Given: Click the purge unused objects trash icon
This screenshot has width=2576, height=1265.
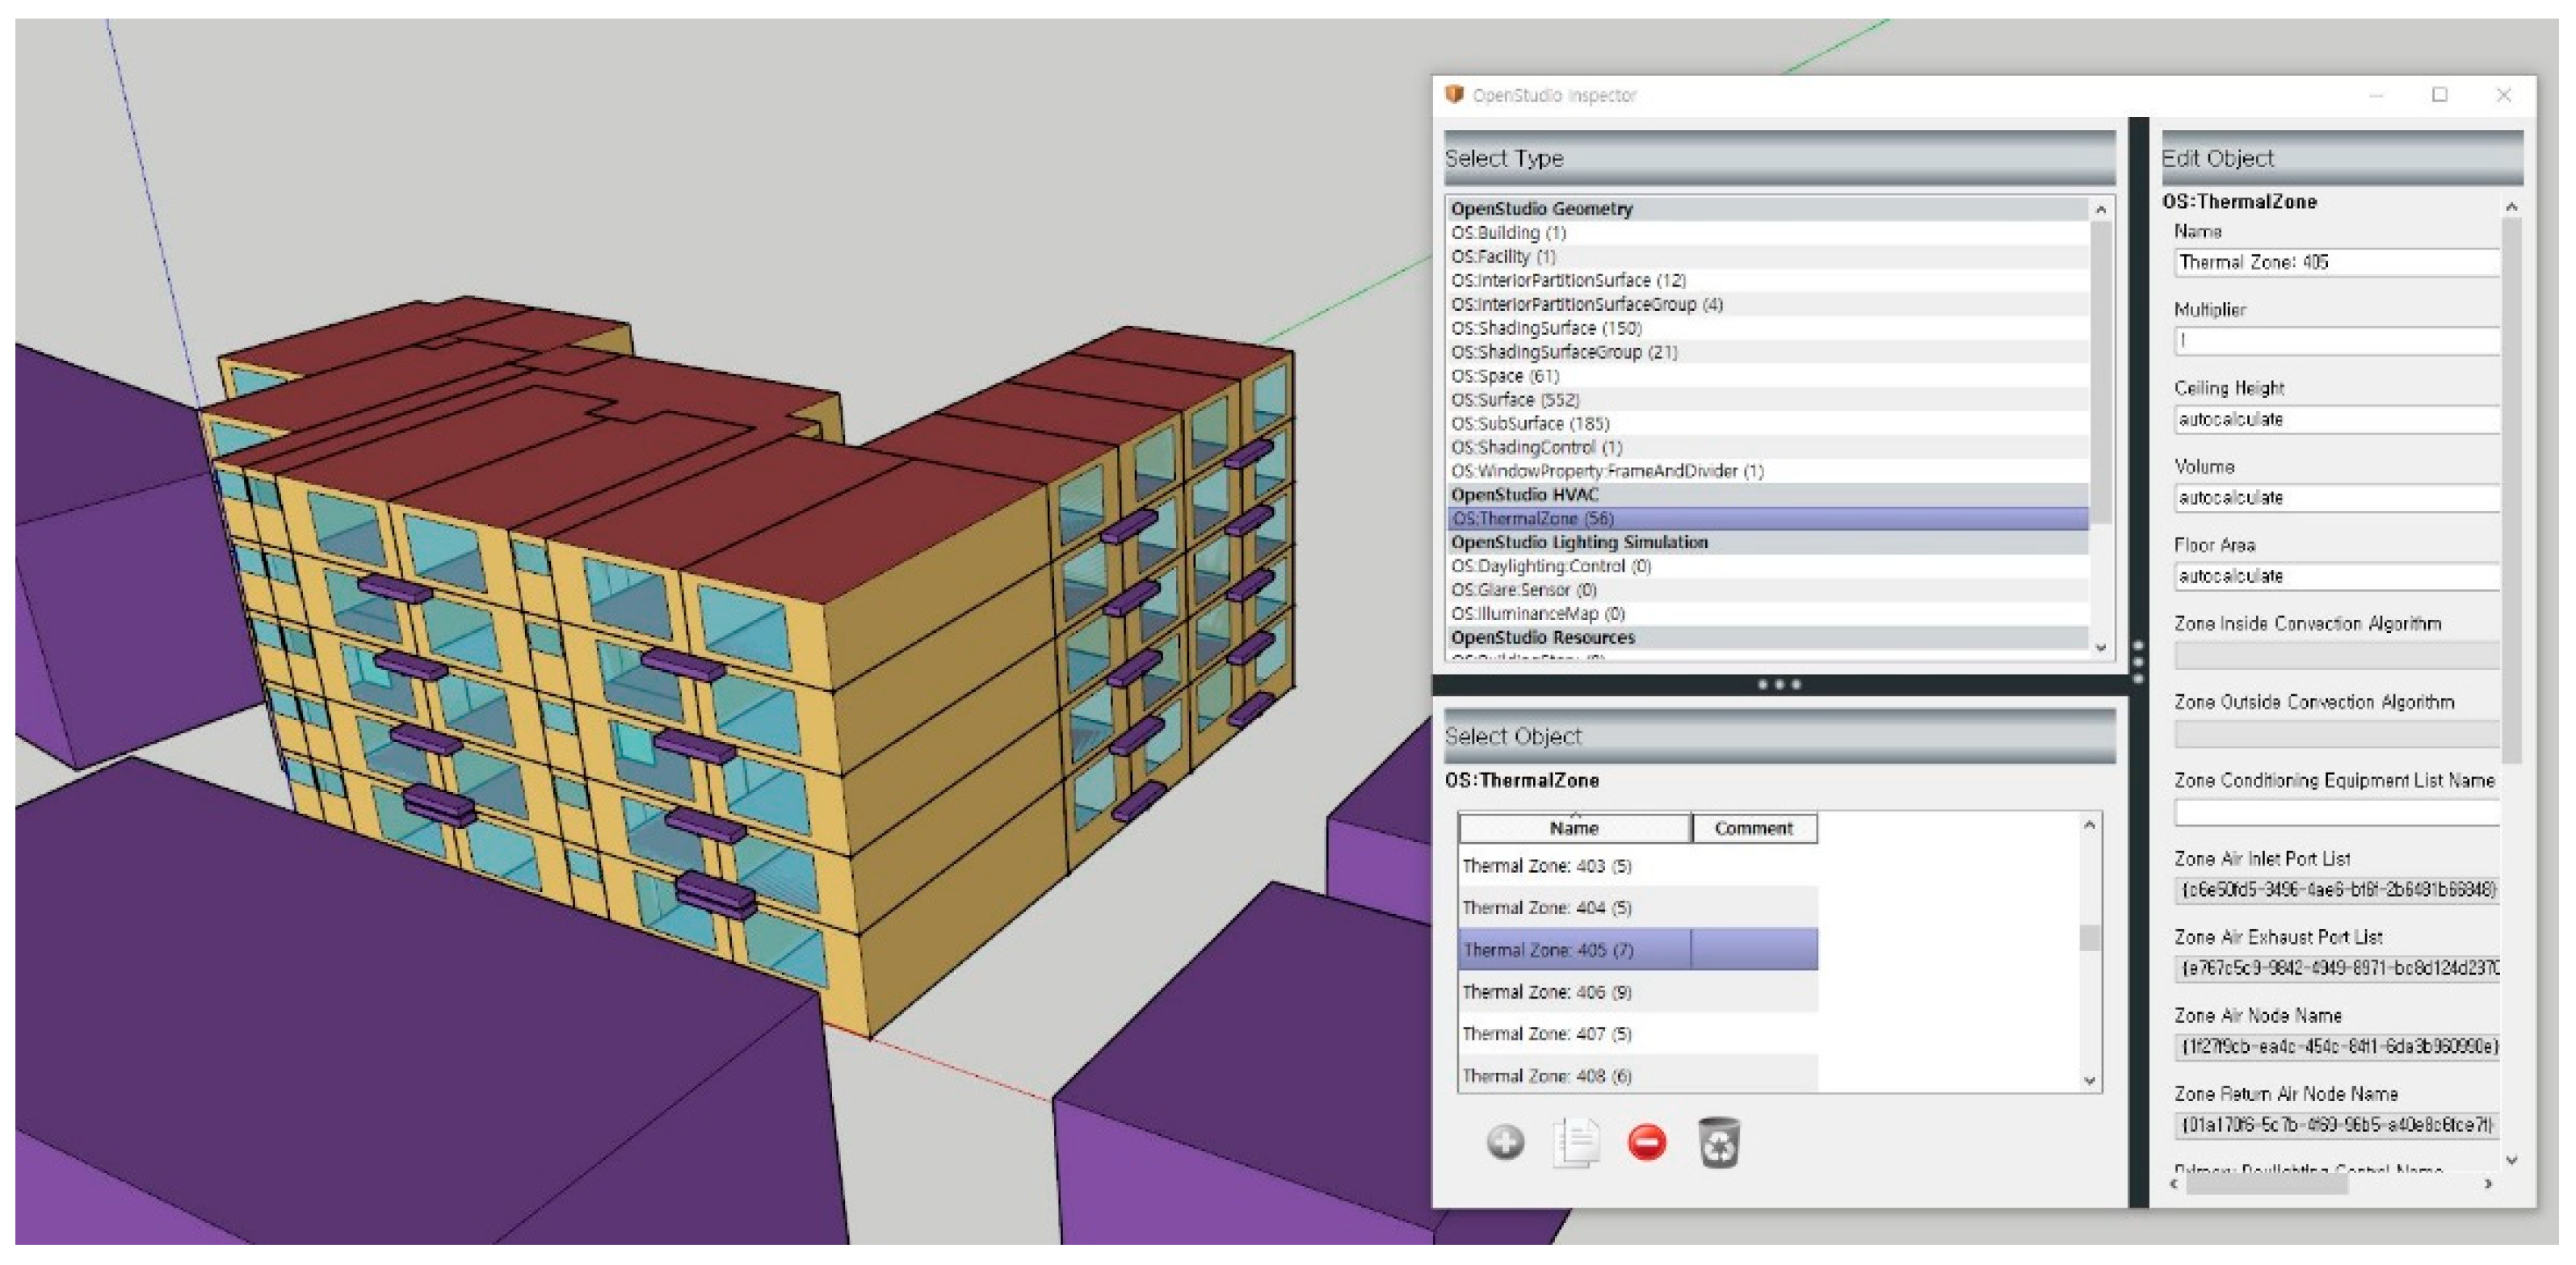Looking at the screenshot, I should [x=1719, y=1142].
